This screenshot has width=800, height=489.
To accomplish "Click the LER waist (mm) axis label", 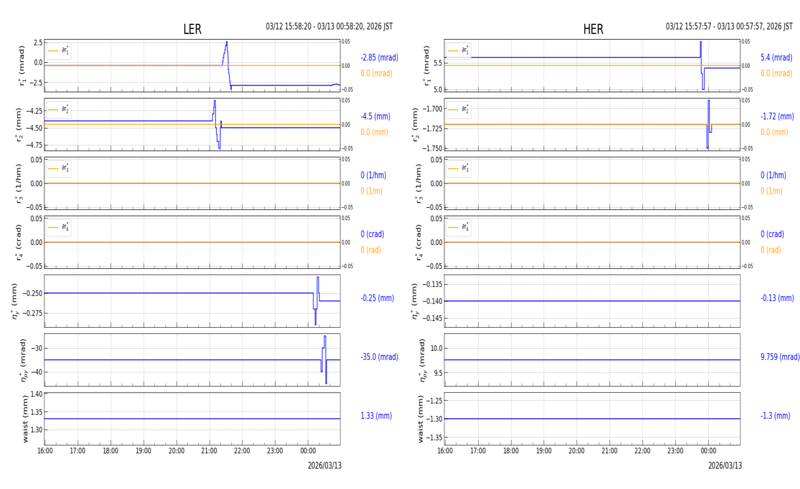I will pos(24,419).
